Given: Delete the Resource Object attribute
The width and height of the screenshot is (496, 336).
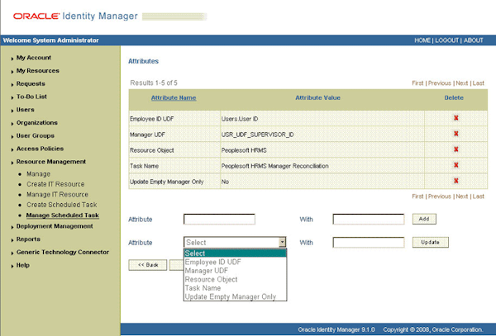Looking at the screenshot, I should point(455,149).
